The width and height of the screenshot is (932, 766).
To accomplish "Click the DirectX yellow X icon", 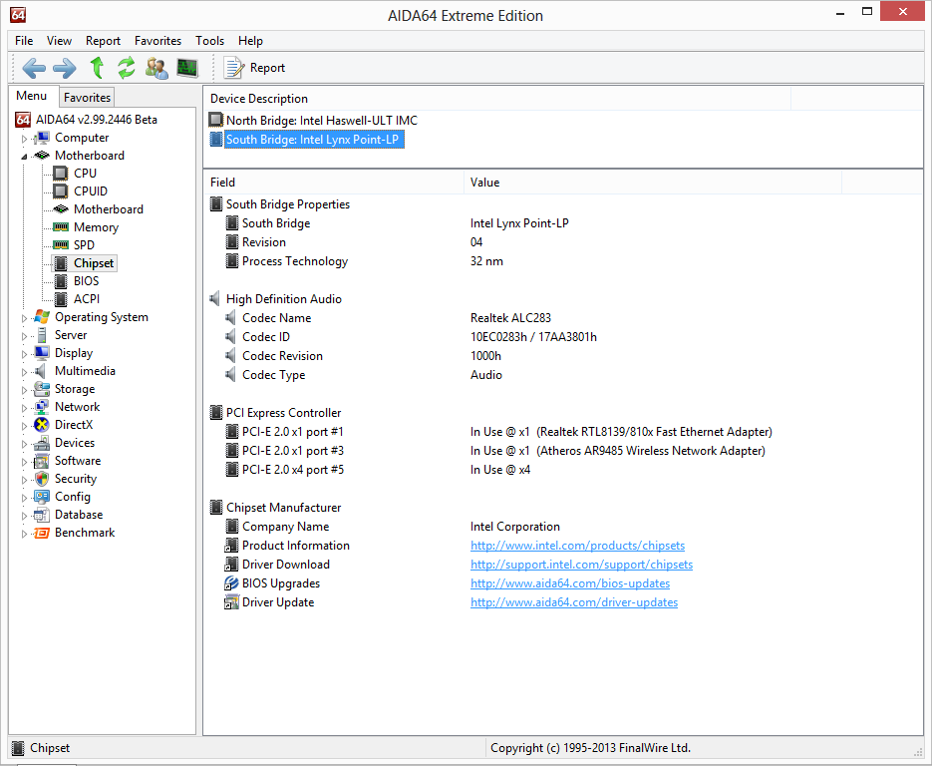I will (42, 425).
